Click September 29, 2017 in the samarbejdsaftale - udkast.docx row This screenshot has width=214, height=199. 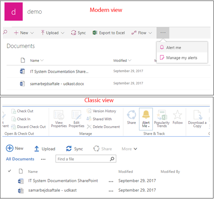[x=128, y=83]
